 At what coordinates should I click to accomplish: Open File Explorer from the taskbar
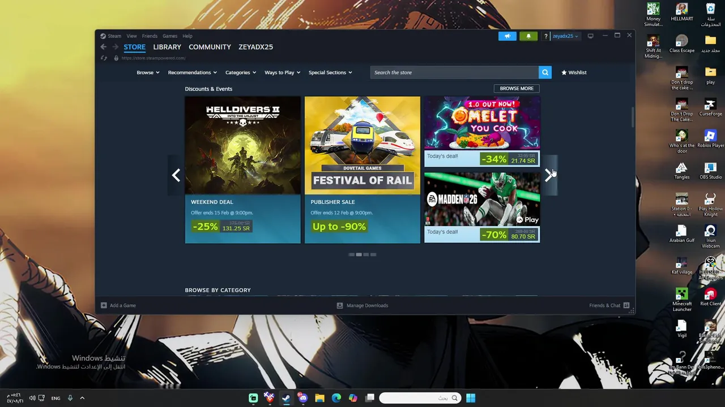point(319,398)
